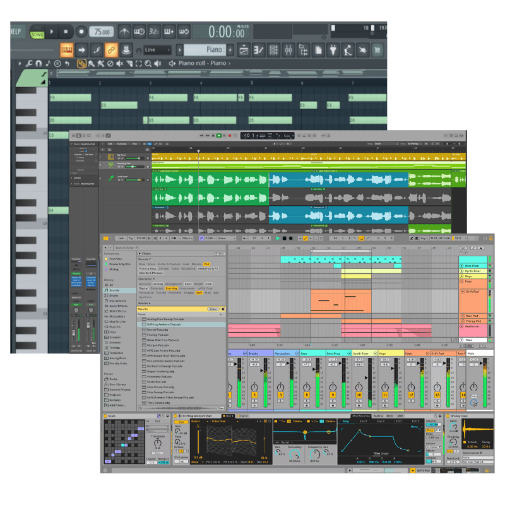Screen dimensions: 505x505
Task: Click the piano roll magnet snap icon
Action: click(x=39, y=64)
